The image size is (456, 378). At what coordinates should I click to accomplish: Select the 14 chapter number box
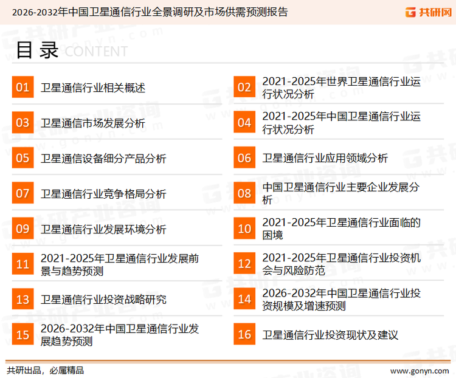tap(244, 299)
